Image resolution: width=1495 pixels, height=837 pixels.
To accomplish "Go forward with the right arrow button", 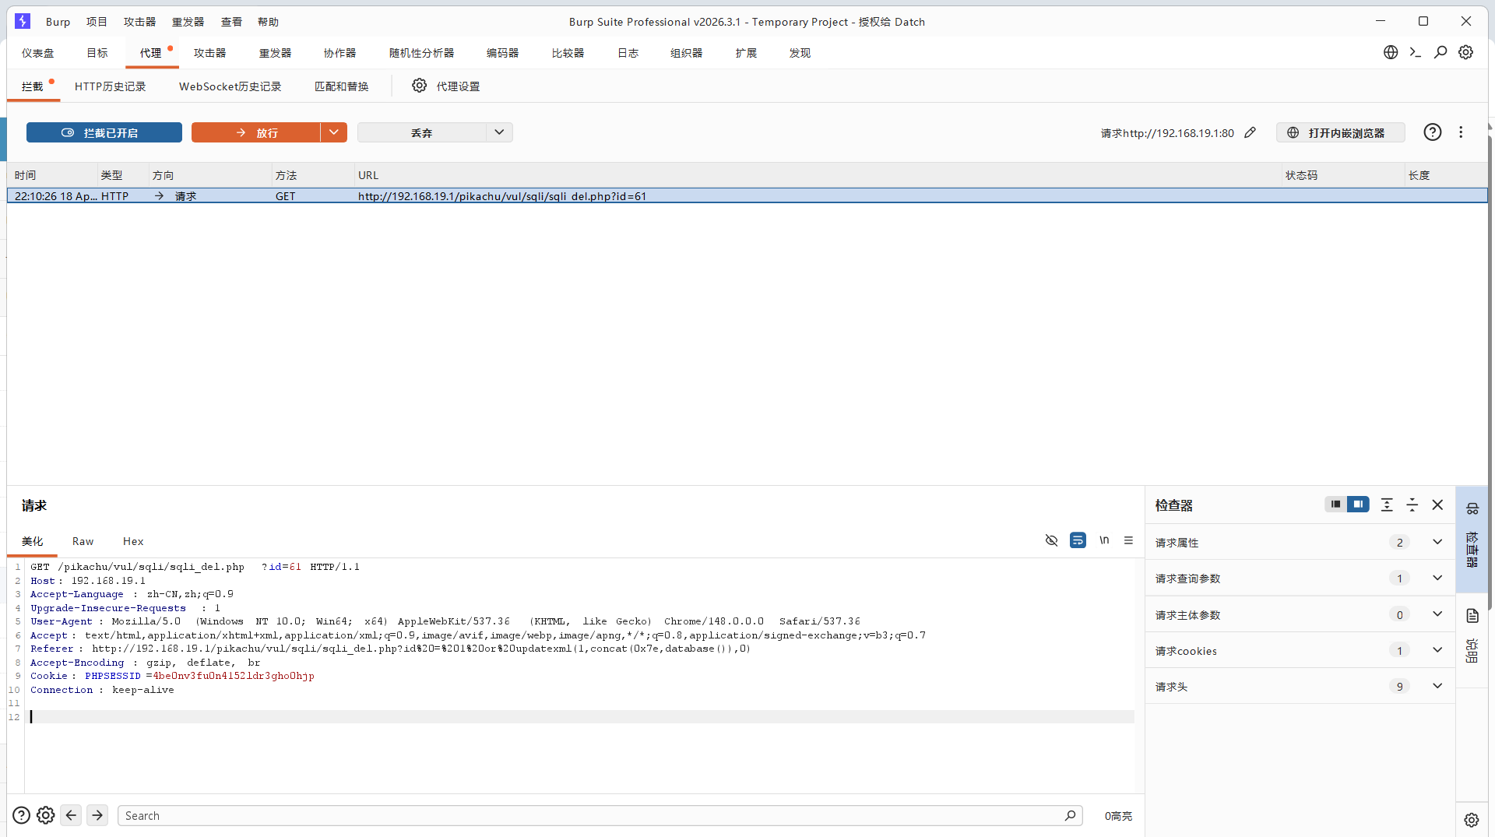I will click(x=97, y=815).
